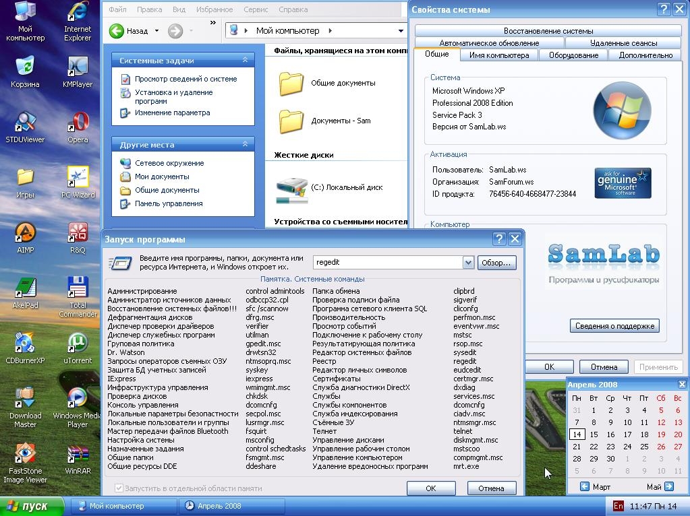The height and width of the screenshot is (516, 690).
Task: Switch to Дополнительно tab
Action: coord(645,55)
